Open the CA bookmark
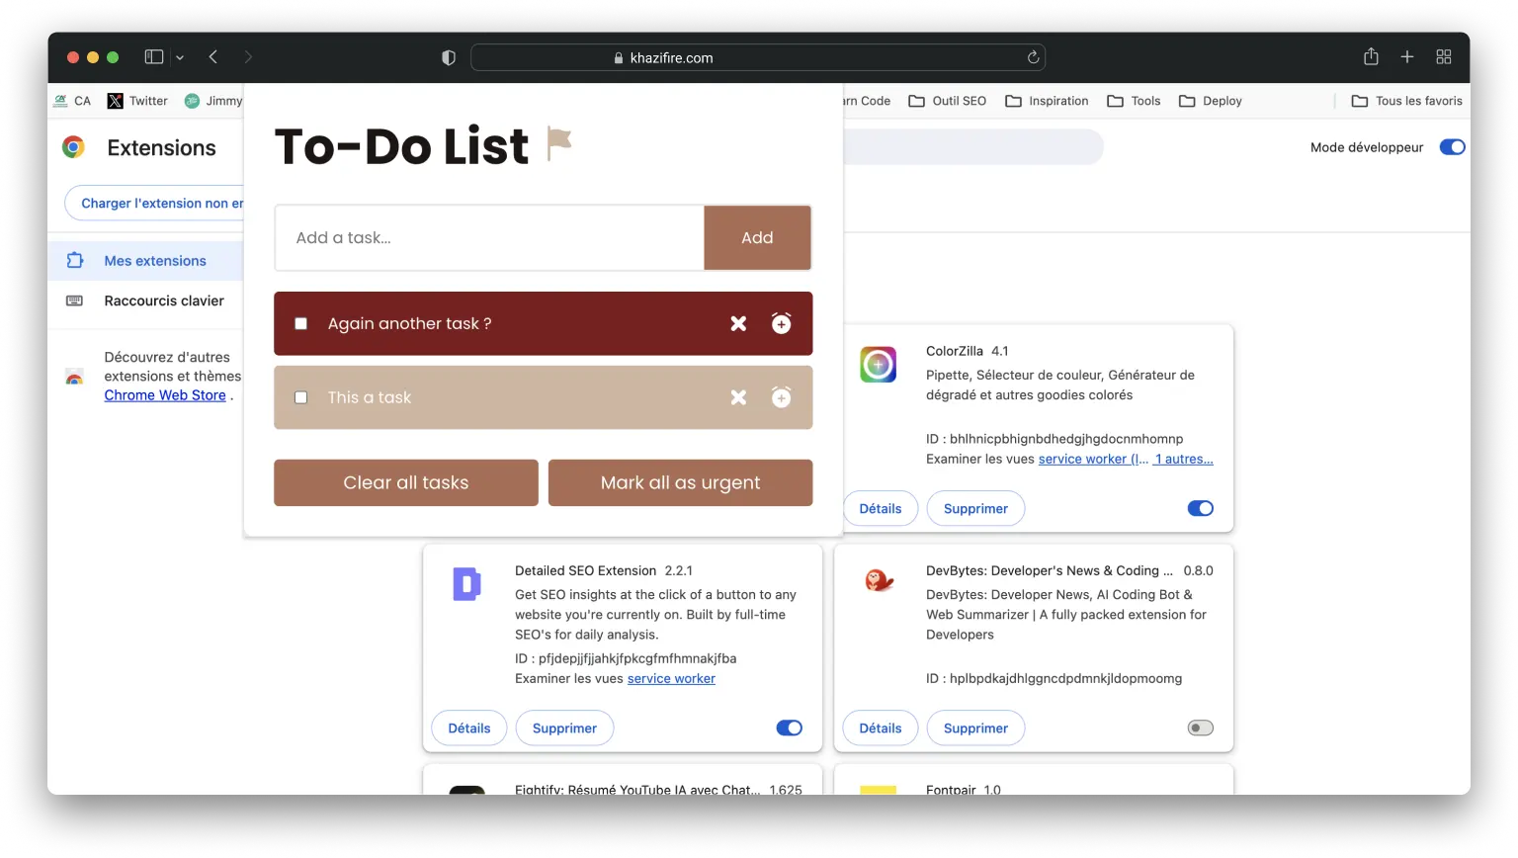The width and height of the screenshot is (1518, 858). point(72,101)
